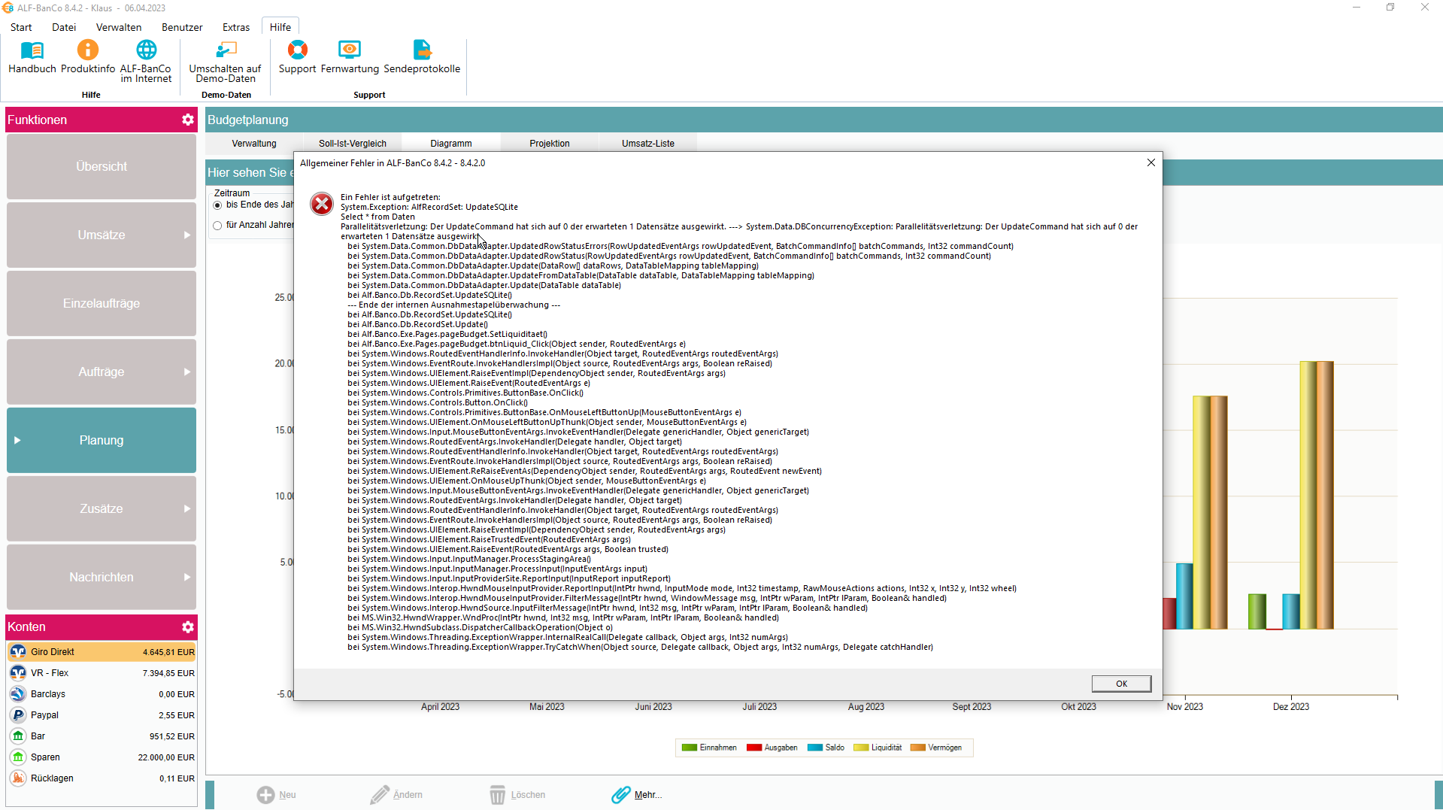
Task: Expand the Umsätze submenu arrow
Action: 187,235
